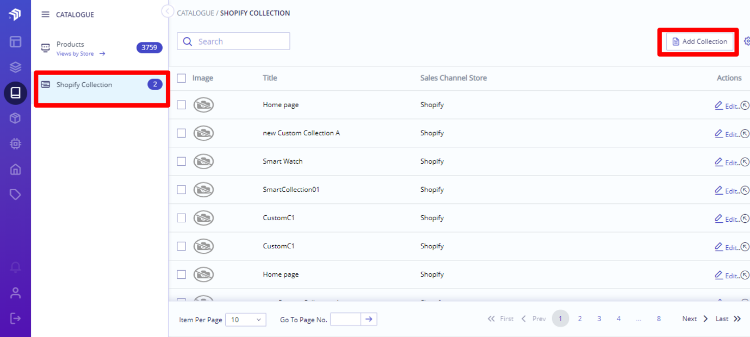Viewport: 750px width, 337px height.
Task: Go to Next page
Action: pyautogui.click(x=695, y=319)
